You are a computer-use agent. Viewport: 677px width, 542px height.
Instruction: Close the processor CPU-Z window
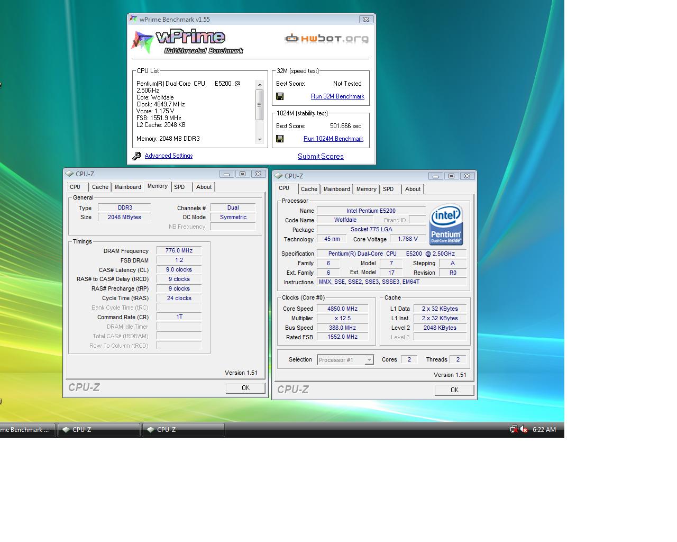tap(467, 176)
